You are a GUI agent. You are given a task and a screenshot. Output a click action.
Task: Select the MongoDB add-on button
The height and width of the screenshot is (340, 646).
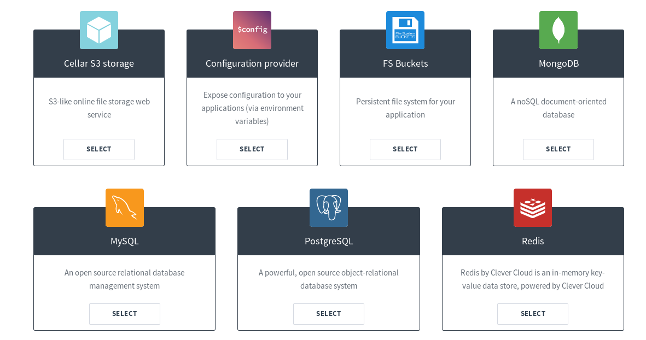click(558, 149)
